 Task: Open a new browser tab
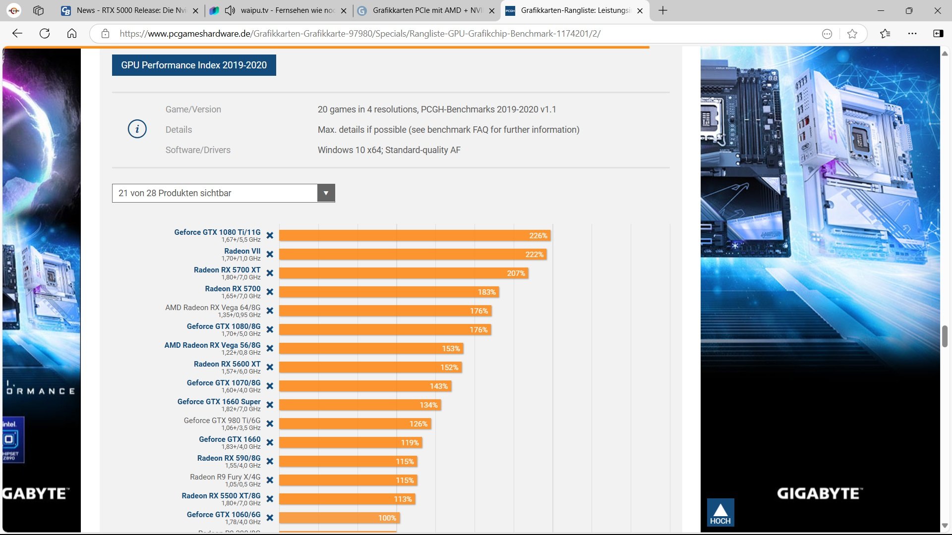(x=663, y=10)
